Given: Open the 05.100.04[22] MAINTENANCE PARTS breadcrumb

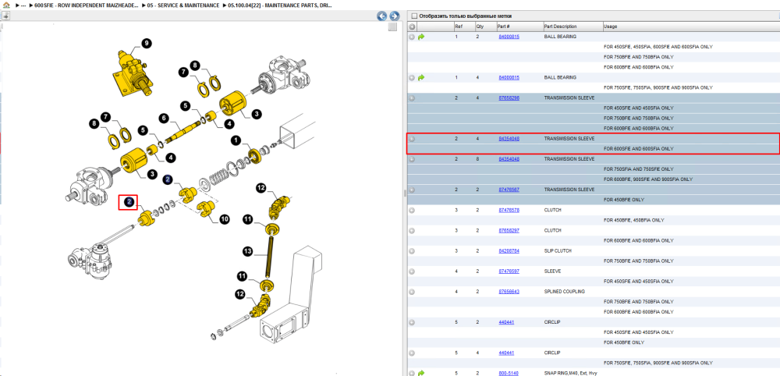Looking at the screenshot, I should click(281, 5).
